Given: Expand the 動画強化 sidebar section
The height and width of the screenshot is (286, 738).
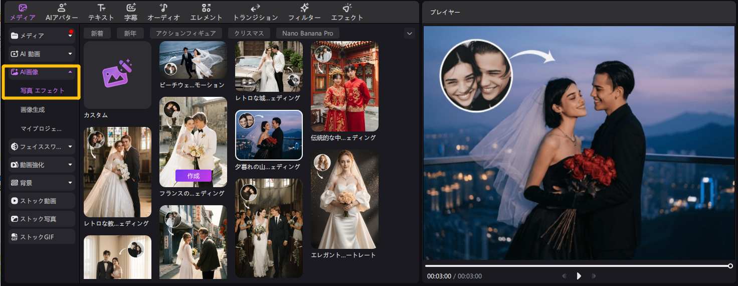Looking at the screenshot, I should click(70, 165).
